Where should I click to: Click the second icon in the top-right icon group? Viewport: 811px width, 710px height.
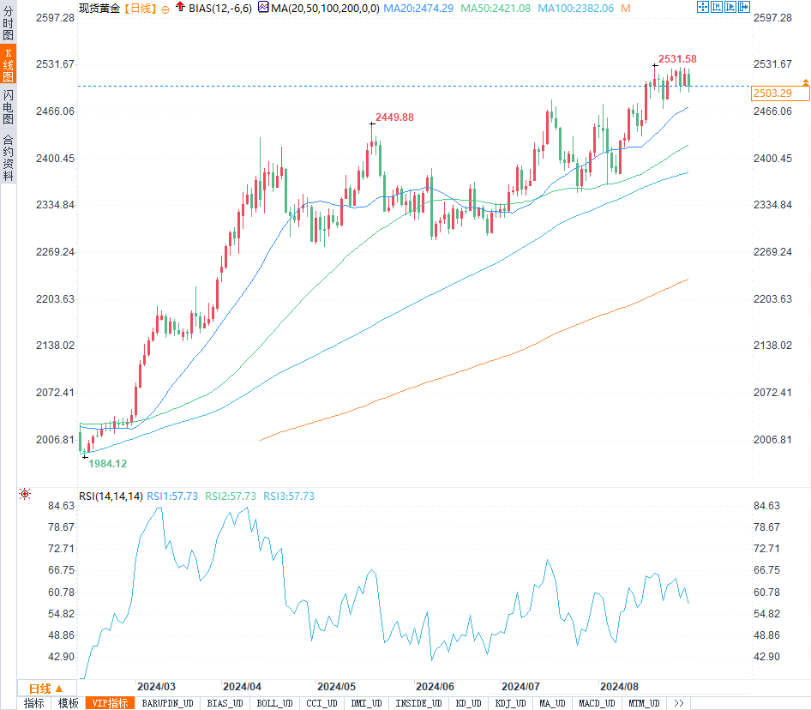pyautogui.click(x=715, y=7)
